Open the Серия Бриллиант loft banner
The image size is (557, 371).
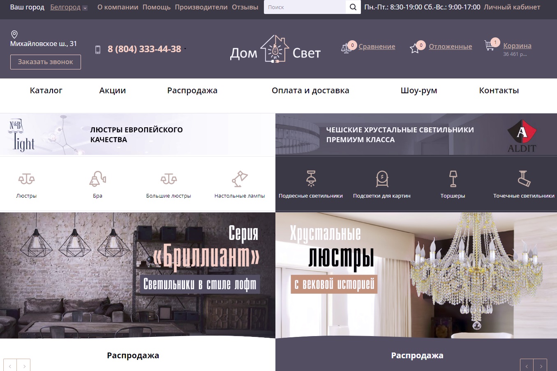coord(137,275)
